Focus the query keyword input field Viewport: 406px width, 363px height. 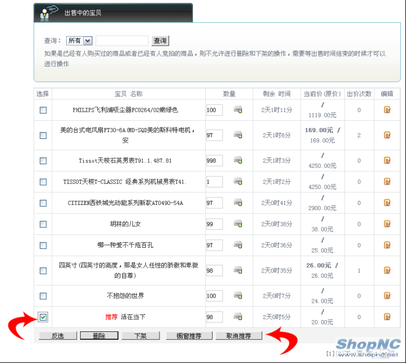122,41
